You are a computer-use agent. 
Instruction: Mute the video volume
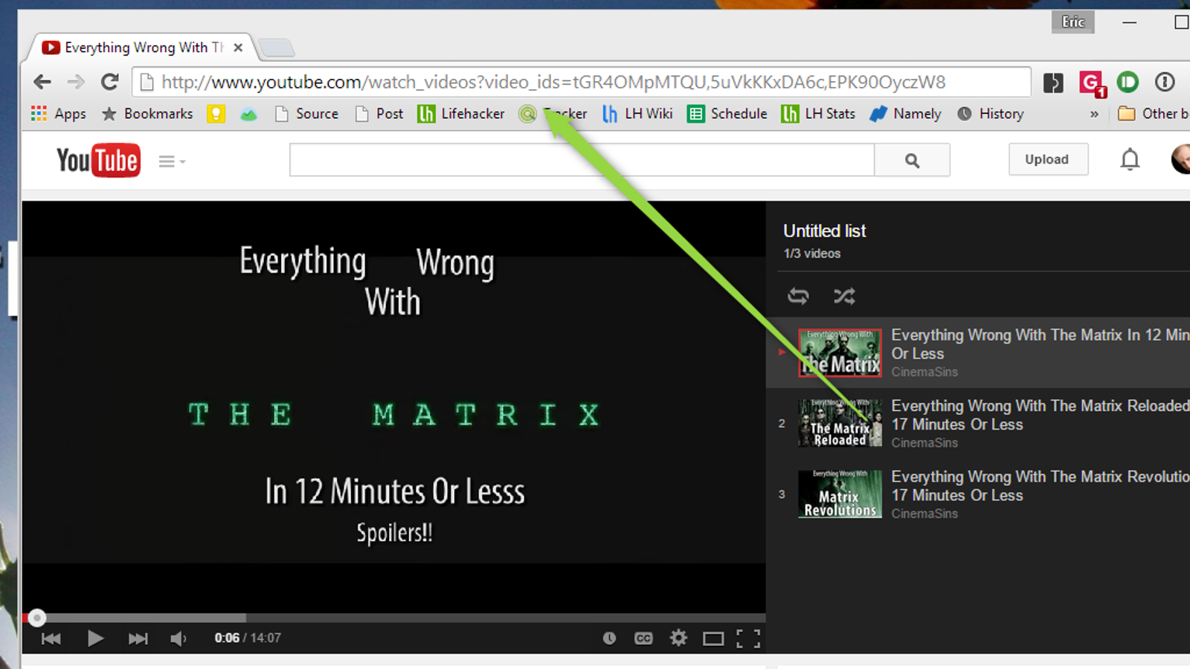178,639
